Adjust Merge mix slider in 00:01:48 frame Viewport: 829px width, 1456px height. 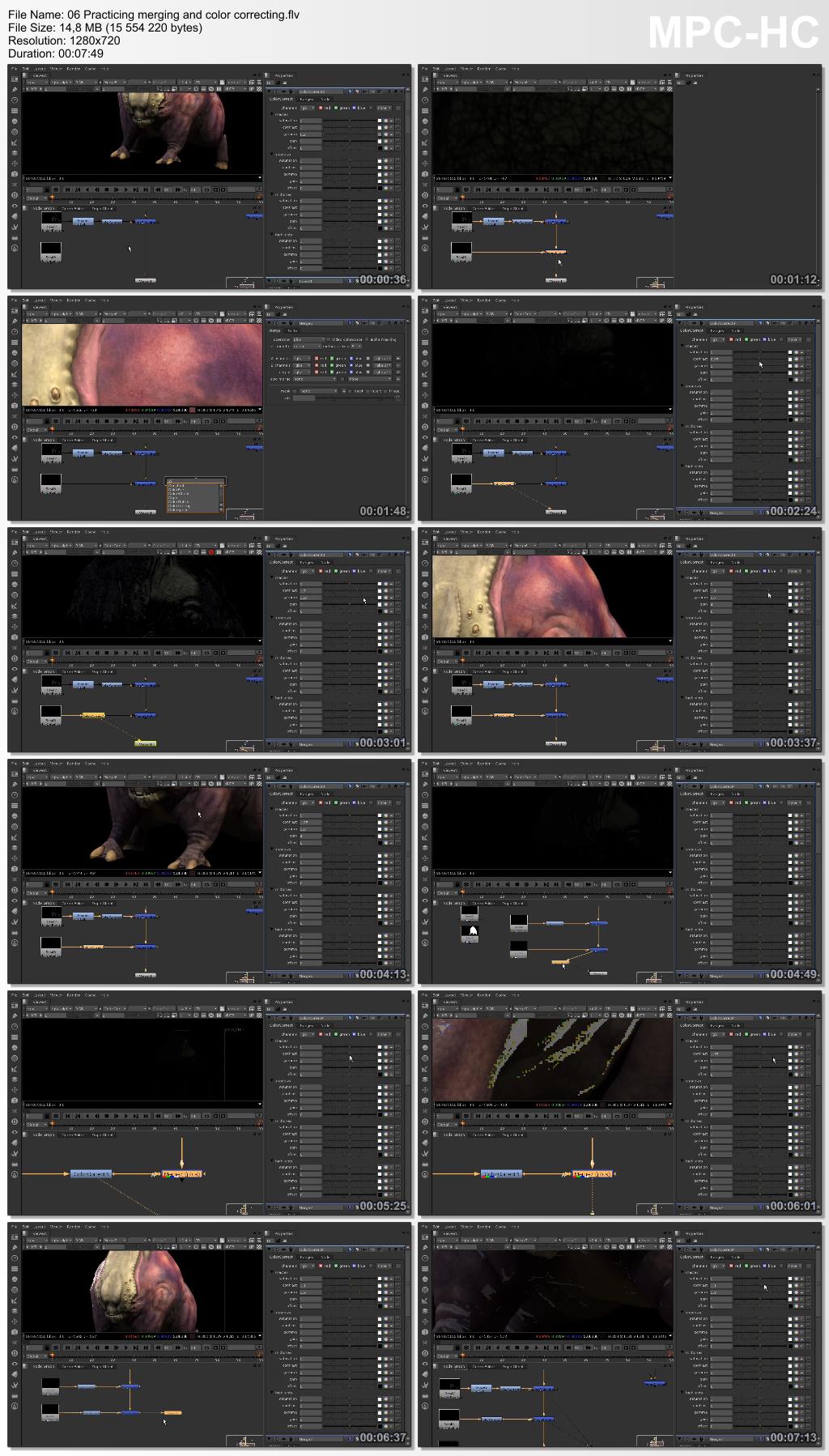coord(355,398)
